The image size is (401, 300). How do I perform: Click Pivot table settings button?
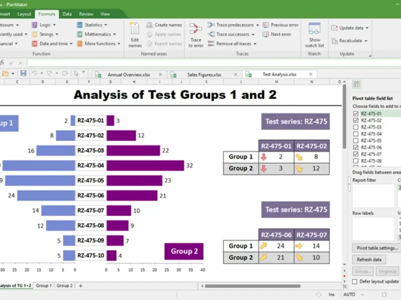click(377, 248)
